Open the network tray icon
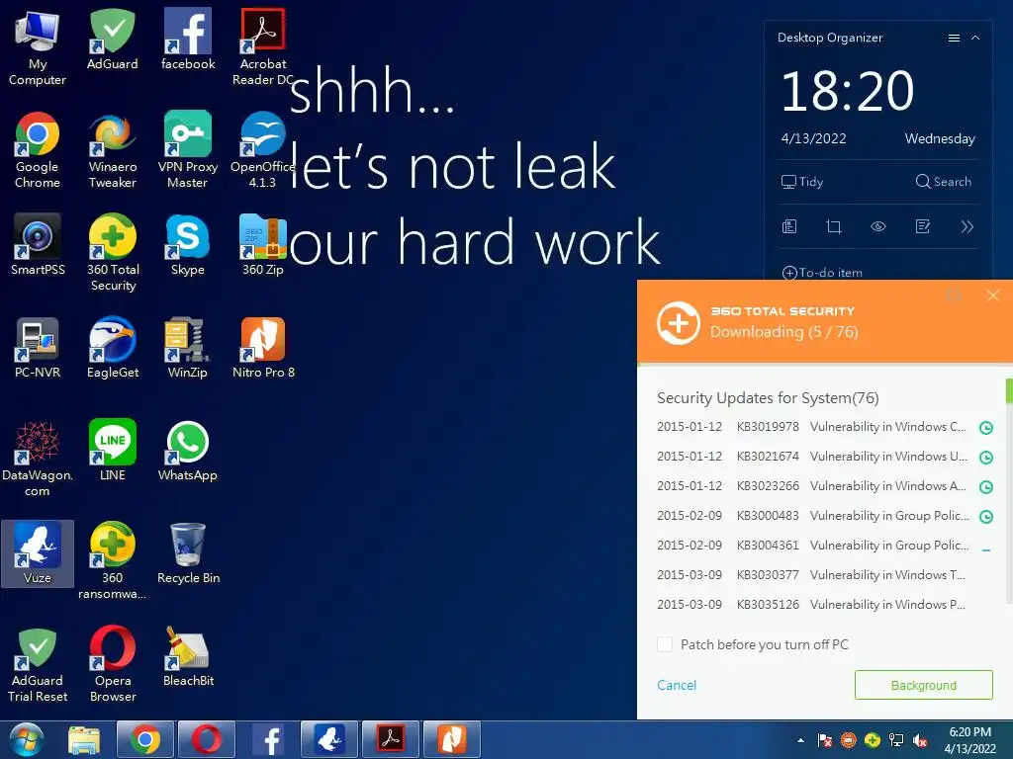 click(x=896, y=740)
